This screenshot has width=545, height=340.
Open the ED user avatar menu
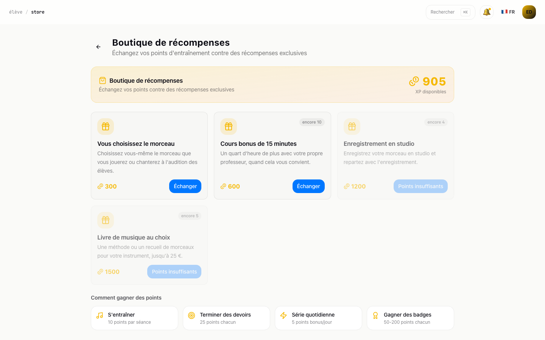pos(529,12)
